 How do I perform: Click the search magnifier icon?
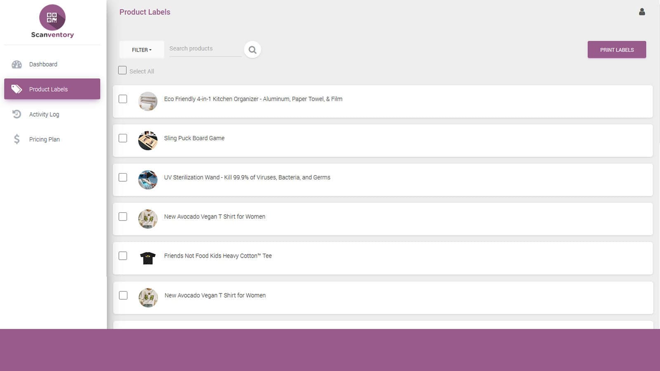pyautogui.click(x=252, y=49)
